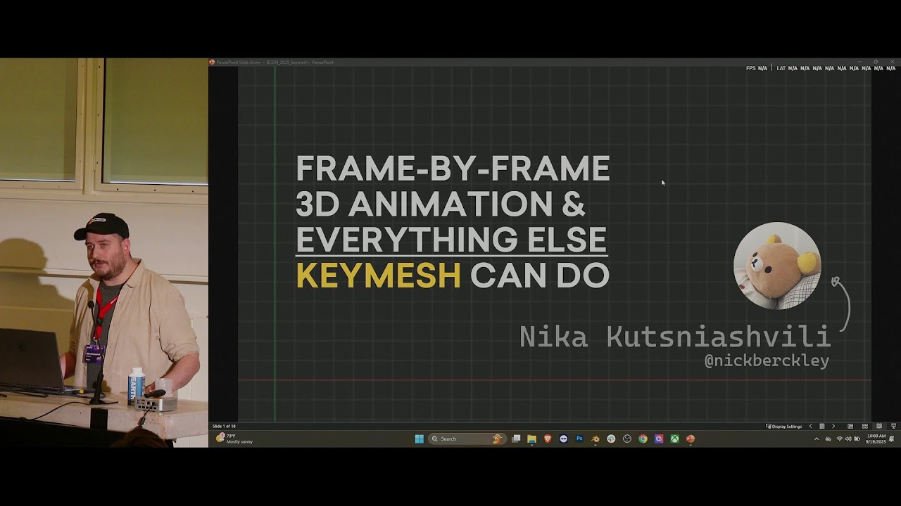
Task: Launch Brave browser from the taskbar
Action: click(x=548, y=439)
